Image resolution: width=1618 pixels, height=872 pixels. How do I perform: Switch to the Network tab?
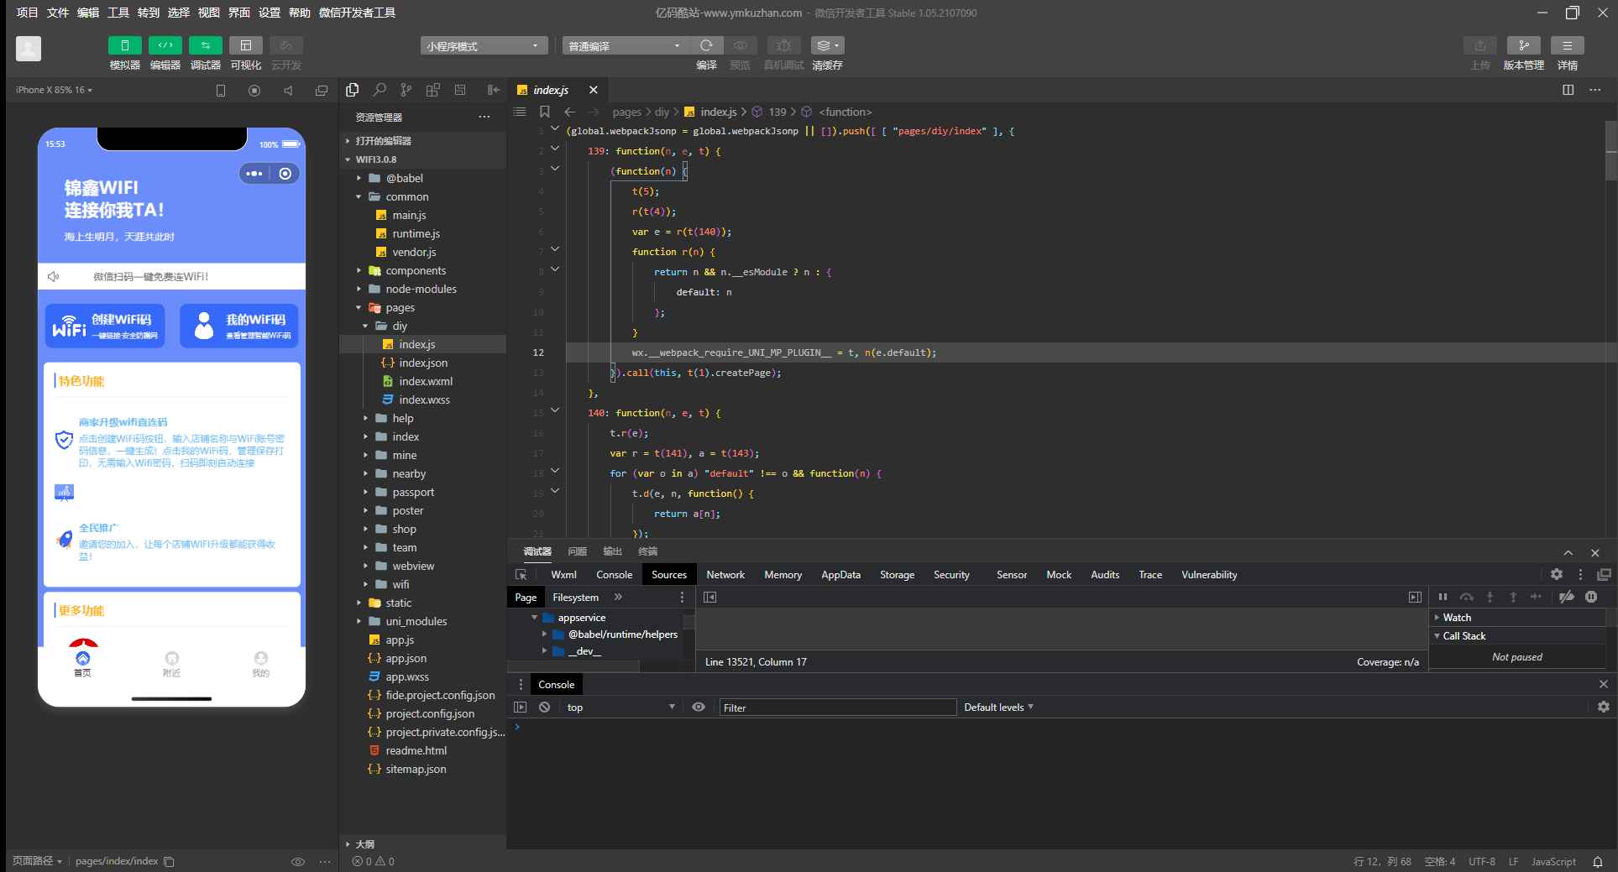point(725,575)
